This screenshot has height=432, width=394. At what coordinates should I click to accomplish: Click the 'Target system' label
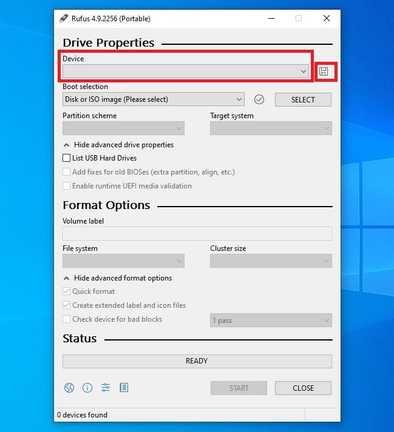pos(232,116)
